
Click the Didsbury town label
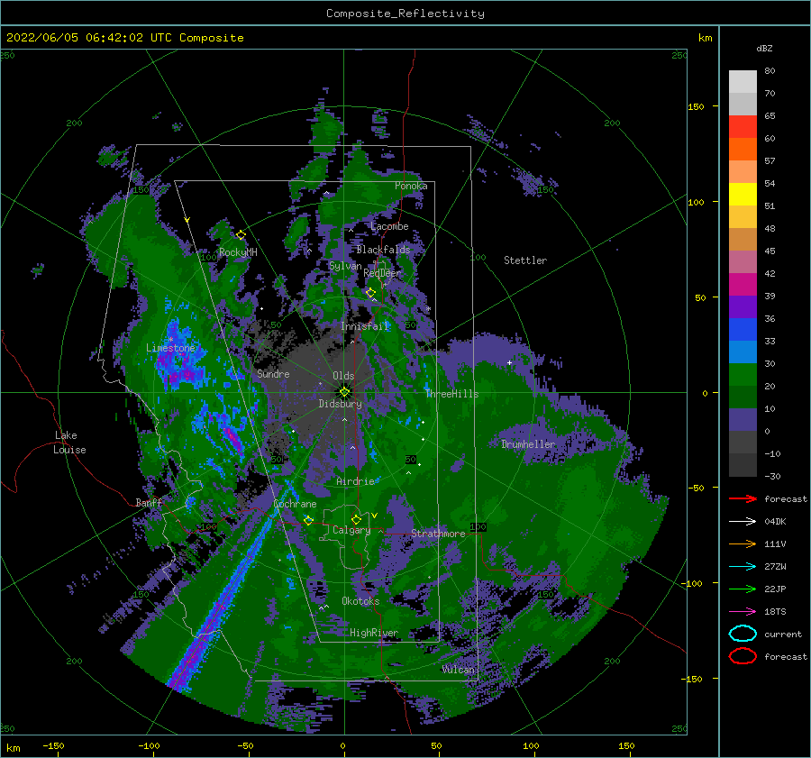coord(341,404)
